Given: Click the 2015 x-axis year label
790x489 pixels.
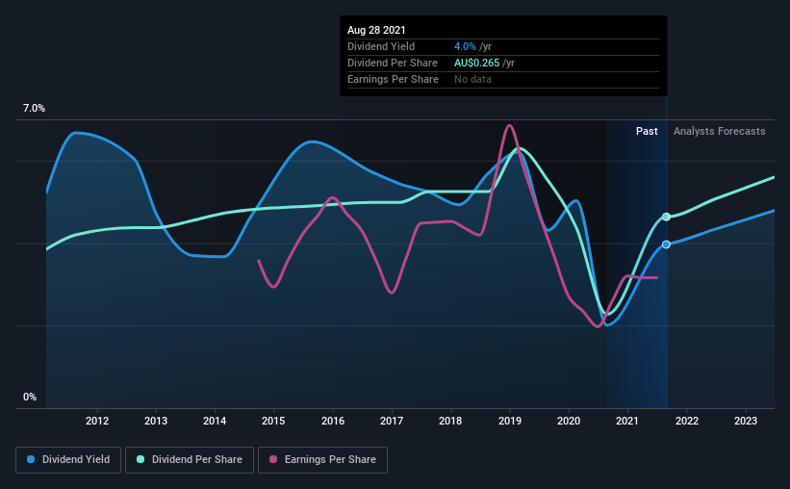Looking at the screenshot, I should click(x=273, y=421).
